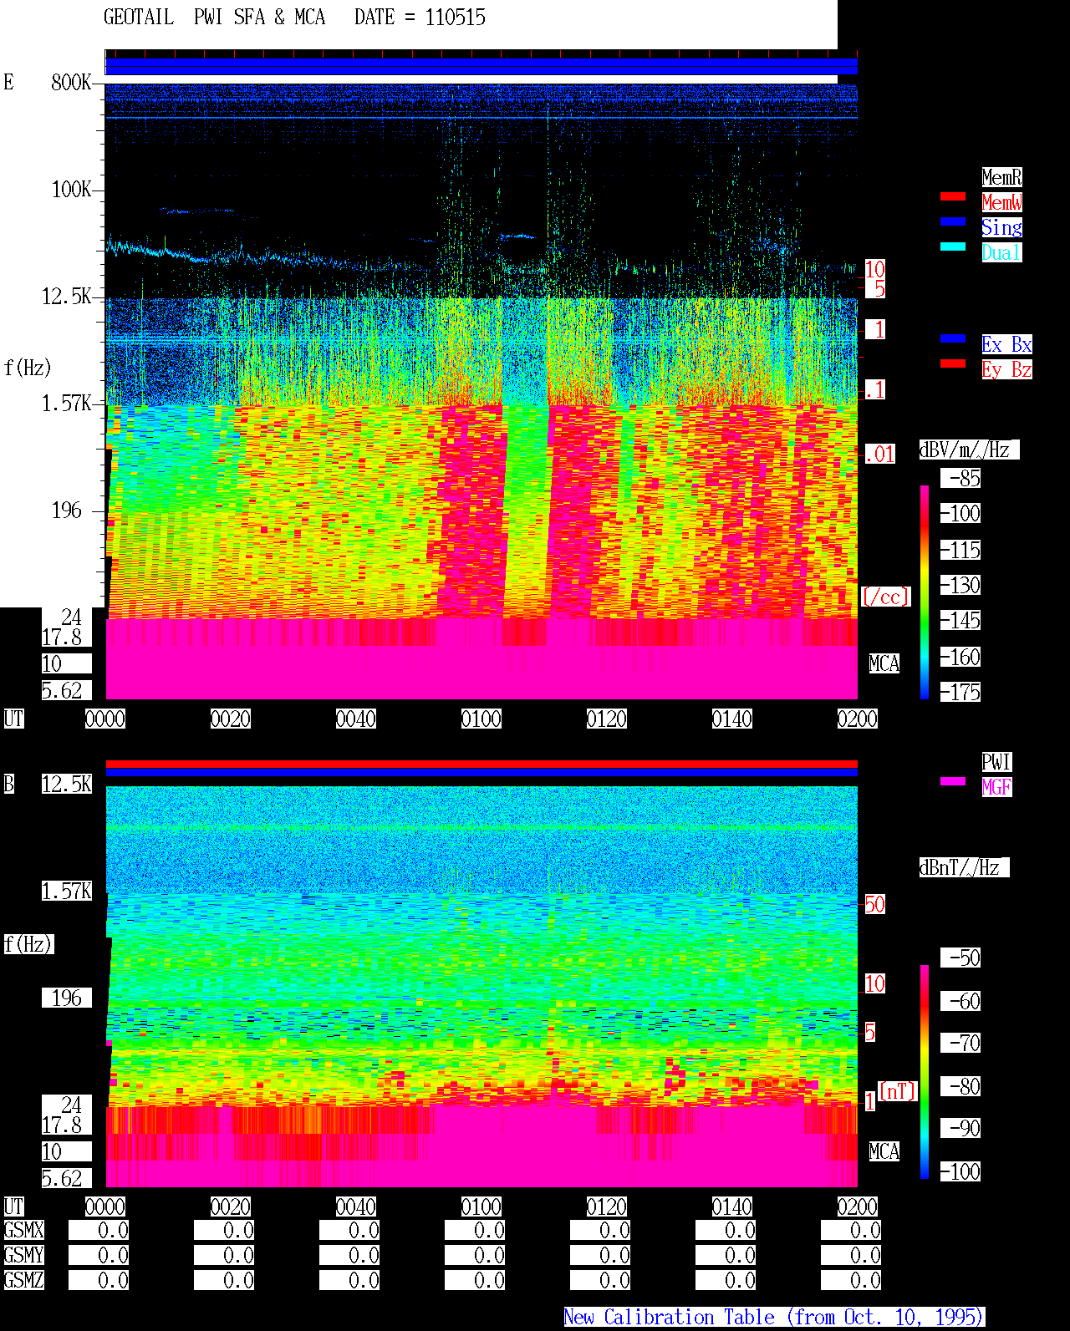
Task: Click the red swatch beside MemW
Action: pyautogui.click(x=953, y=197)
